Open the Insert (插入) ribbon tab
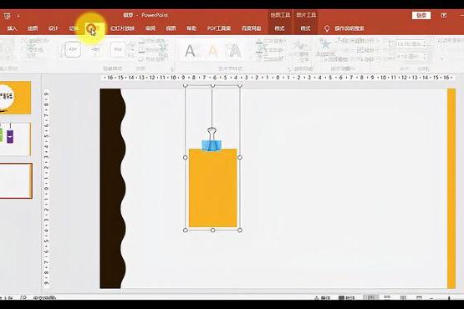This screenshot has width=464, height=309. pyautogui.click(x=12, y=28)
